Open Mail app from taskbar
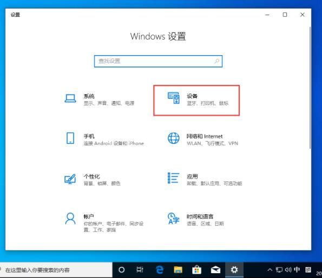 click(215, 269)
